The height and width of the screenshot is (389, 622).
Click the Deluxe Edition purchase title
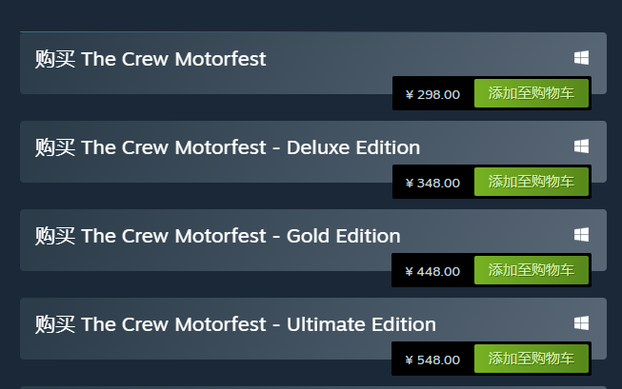point(228,147)
